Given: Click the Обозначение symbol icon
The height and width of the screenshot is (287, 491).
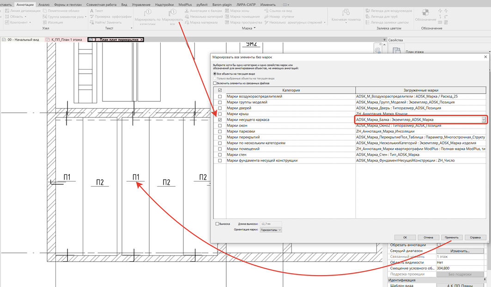Looking at the screenshot, I should pos(425,13).
